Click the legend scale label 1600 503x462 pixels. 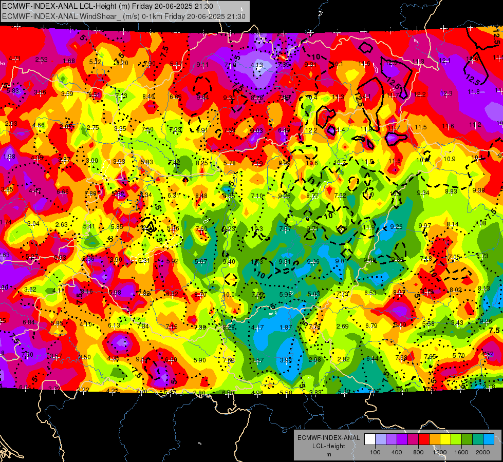(x=461, y=452)
